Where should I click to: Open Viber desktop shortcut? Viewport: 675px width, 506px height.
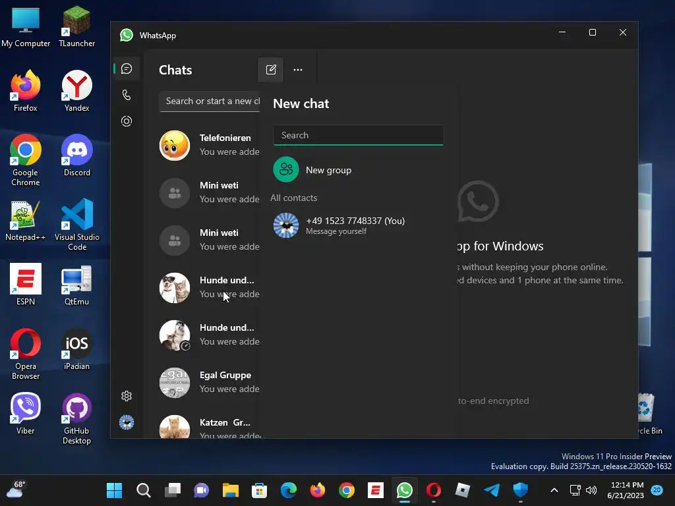(26, 414)
